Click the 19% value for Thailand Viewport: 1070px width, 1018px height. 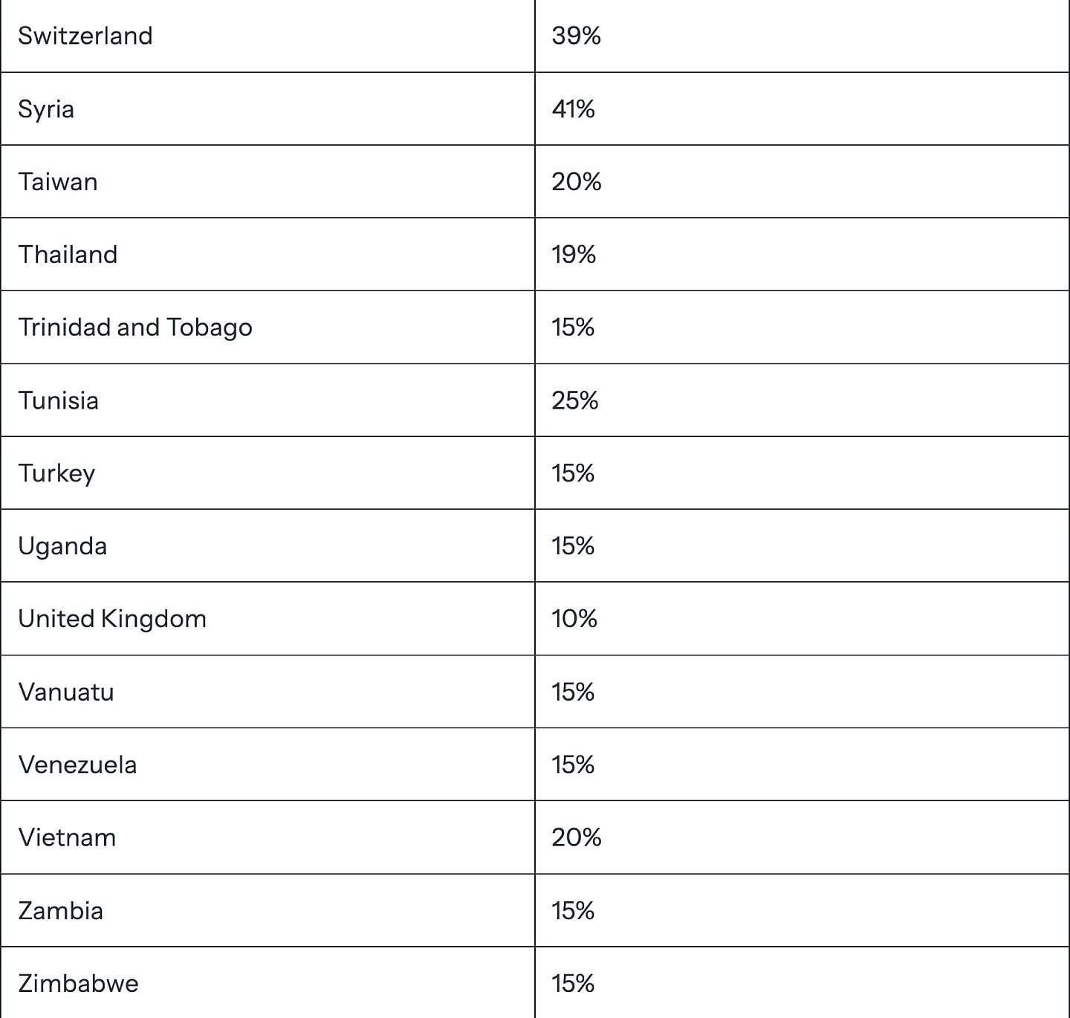tap(574, 255)
